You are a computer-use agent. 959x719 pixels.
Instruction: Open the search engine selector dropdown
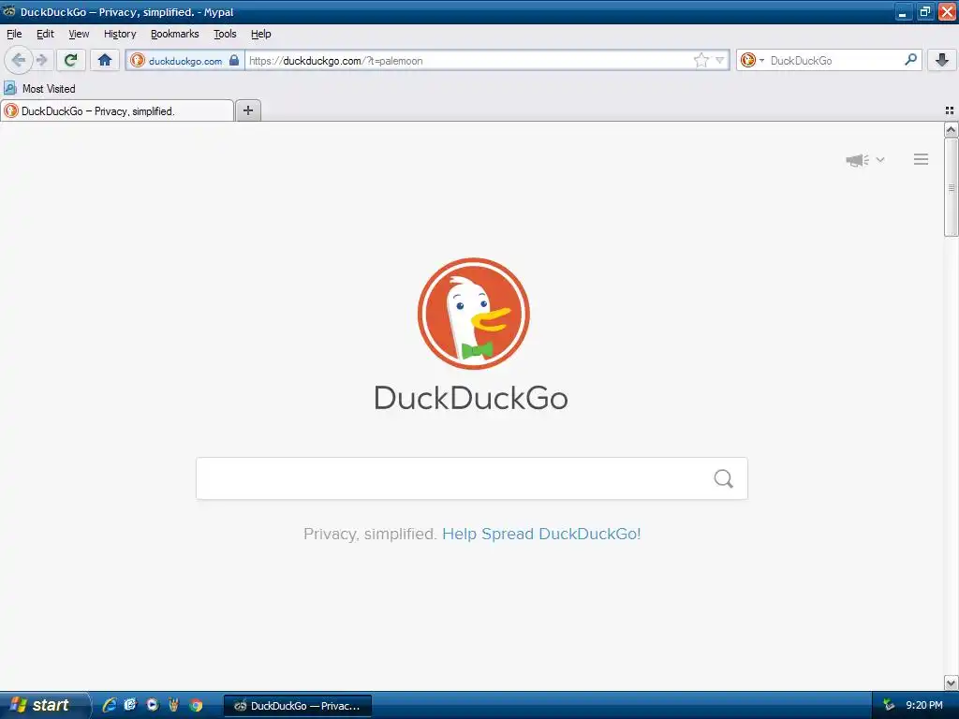click(x=752, y=60)
